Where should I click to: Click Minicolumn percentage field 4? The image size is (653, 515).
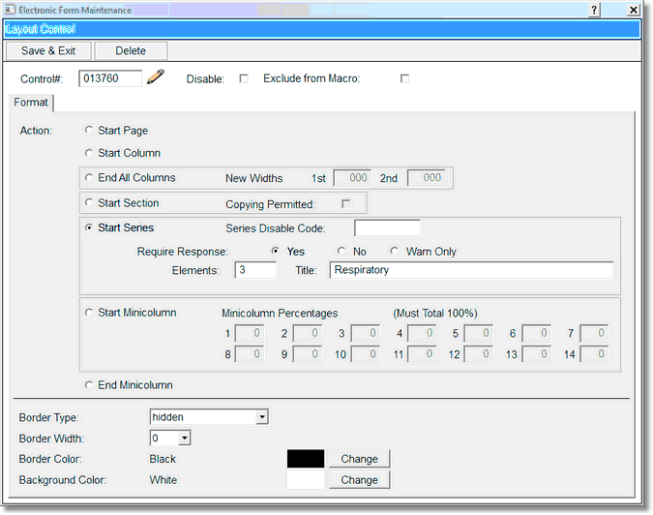[422, 333]
